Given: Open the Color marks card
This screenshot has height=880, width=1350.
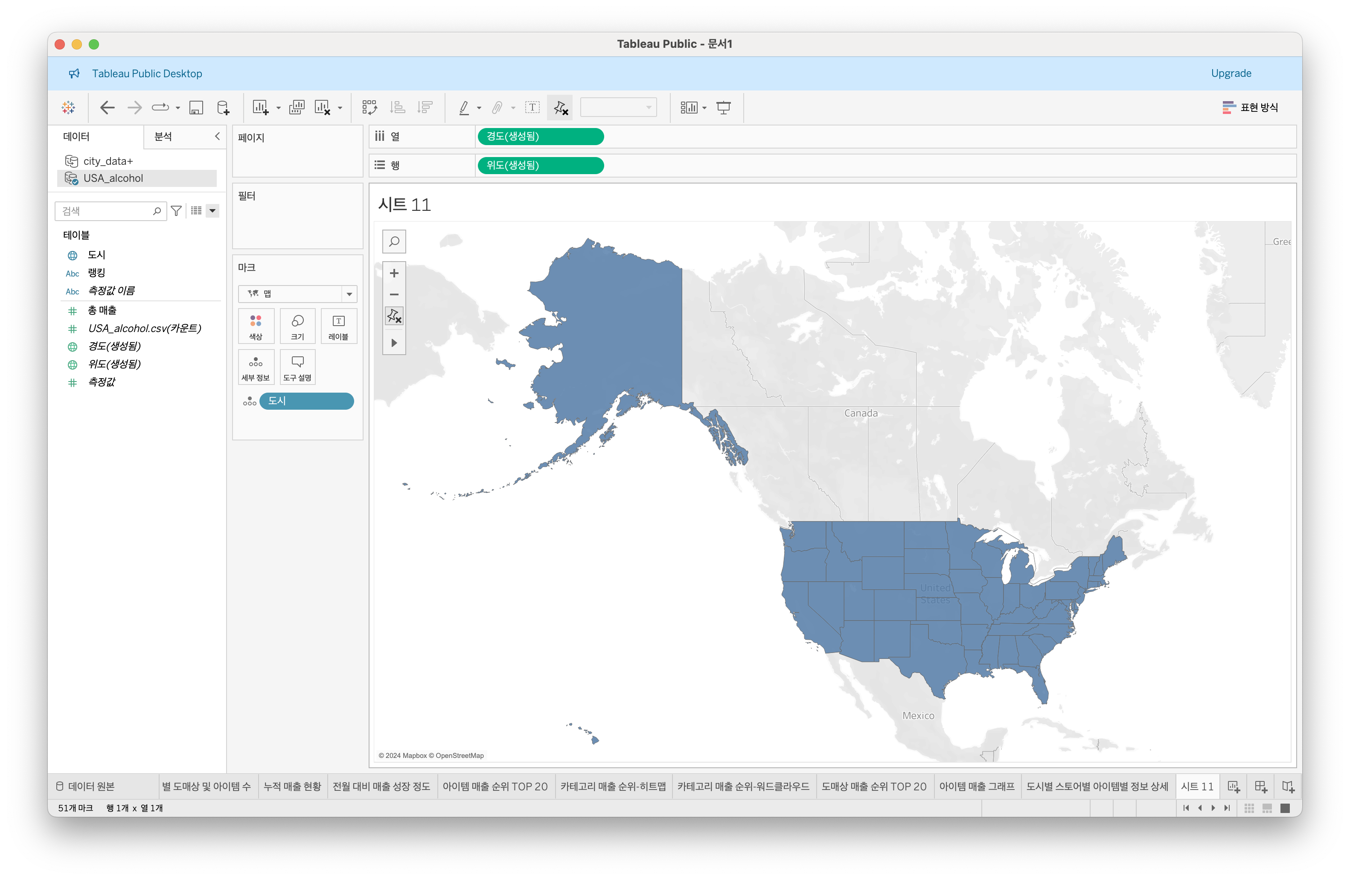Looking at the screenshot, I should pyautogui.click(x=256, y=326).
